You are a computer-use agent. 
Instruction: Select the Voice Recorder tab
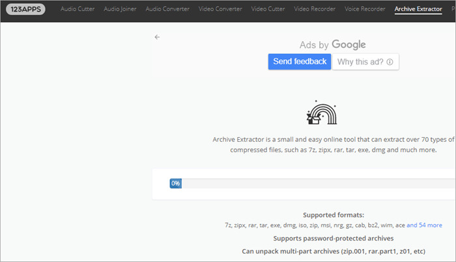[x=364, y=10]
